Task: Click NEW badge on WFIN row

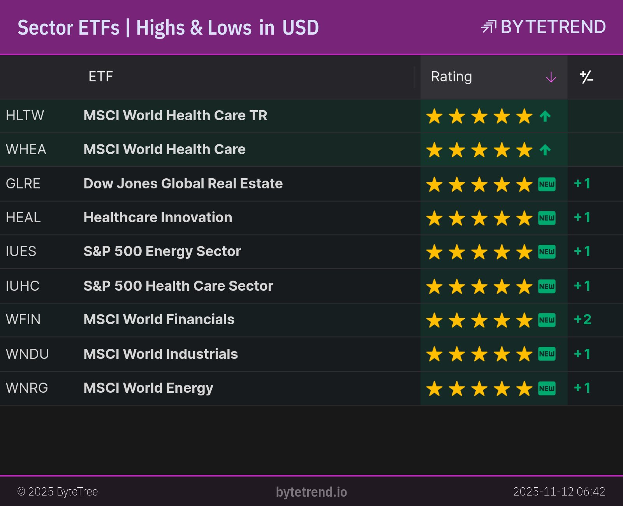Action: pyautogui.click(x=547, y=320)
